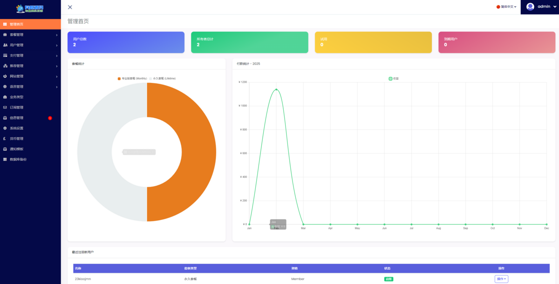Click the 管理首页 dashboard grid icon

click(x=5, y=24)
